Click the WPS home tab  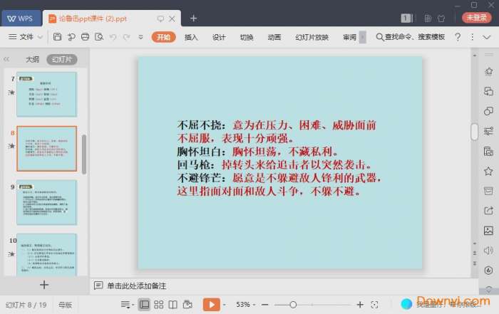coord(21,19)
